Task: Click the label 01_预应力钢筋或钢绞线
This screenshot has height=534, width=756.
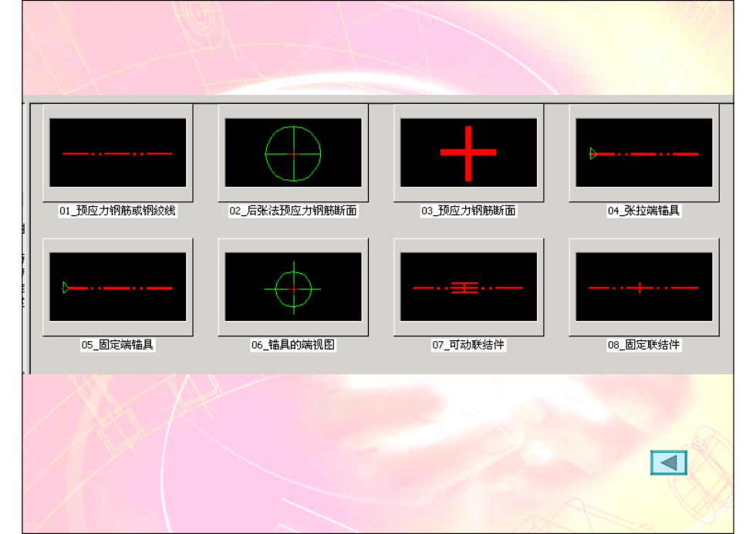Action: click(x=117, y=211)
